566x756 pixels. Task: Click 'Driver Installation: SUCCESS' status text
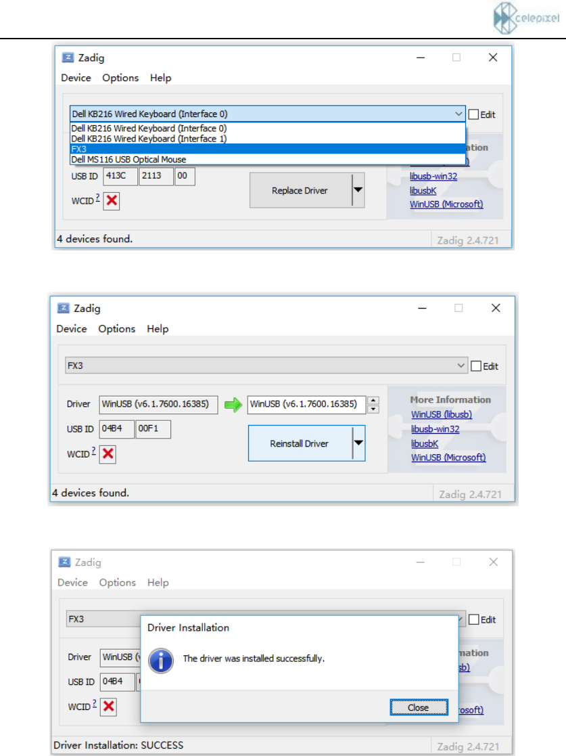coord(118,745)
